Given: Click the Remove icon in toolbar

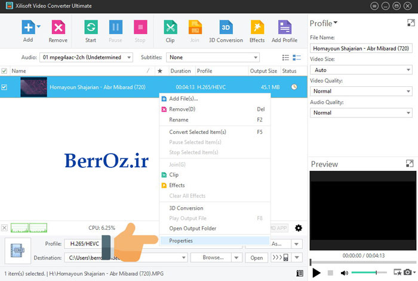Looking at the screenshot, I should [58, 28].
